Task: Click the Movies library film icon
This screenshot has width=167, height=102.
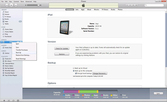Action: point(3,14)
